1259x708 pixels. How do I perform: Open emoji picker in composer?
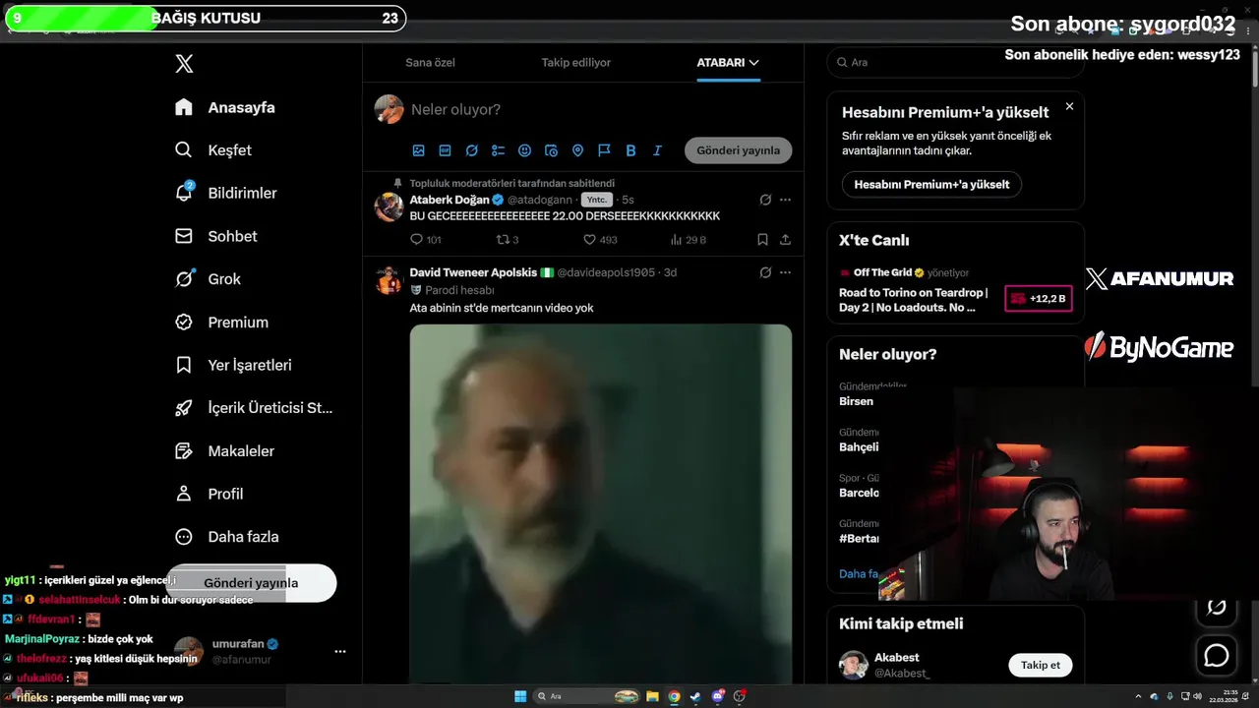(524, 150)
